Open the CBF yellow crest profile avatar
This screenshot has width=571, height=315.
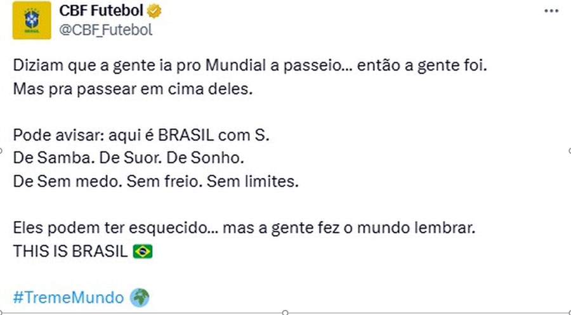(32, 20)
